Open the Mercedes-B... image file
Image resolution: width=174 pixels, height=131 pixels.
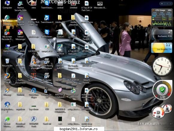[x=100, y=5]
